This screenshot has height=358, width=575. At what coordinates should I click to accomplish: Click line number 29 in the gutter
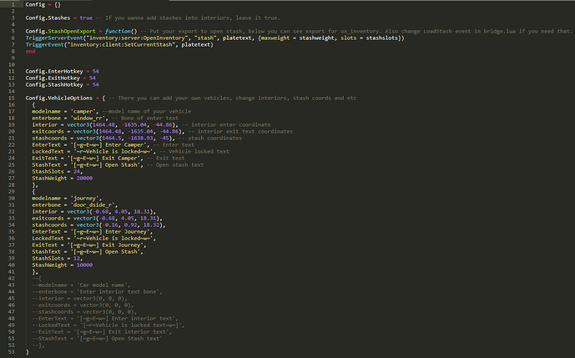pyautogui.click(x=12, y=191)
